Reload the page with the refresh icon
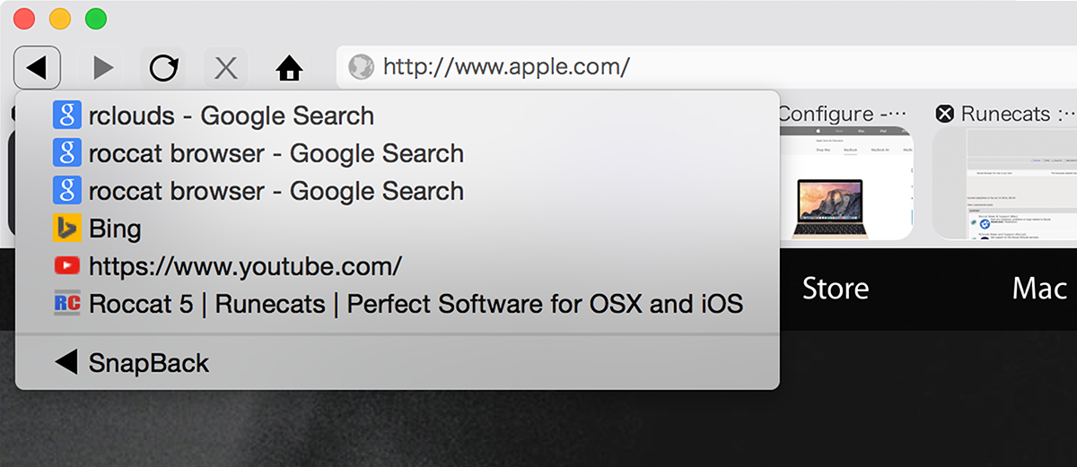Image resolution: width=1077 pixels, height=467 pixels. point(163,67)
